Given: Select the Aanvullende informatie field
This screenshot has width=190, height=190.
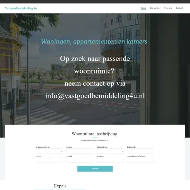Looking at the screenshot, I should click(140, 160).
